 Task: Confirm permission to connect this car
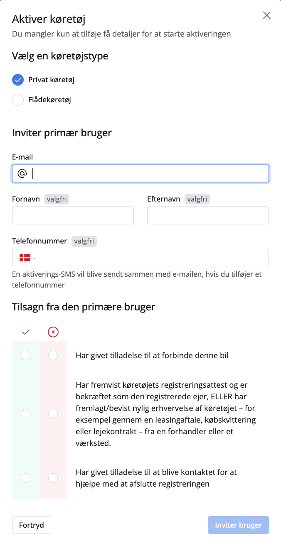(26, 356)
